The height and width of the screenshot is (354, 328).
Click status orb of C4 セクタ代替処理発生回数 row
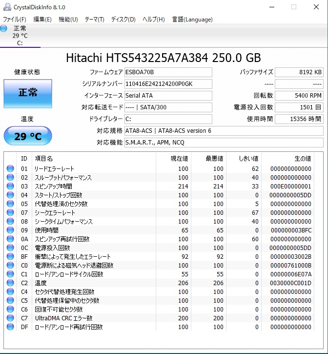pyautogui.click(x=10, y=292)
